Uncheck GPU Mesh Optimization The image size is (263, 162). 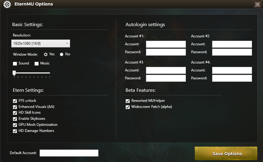[x=15, y=125]
